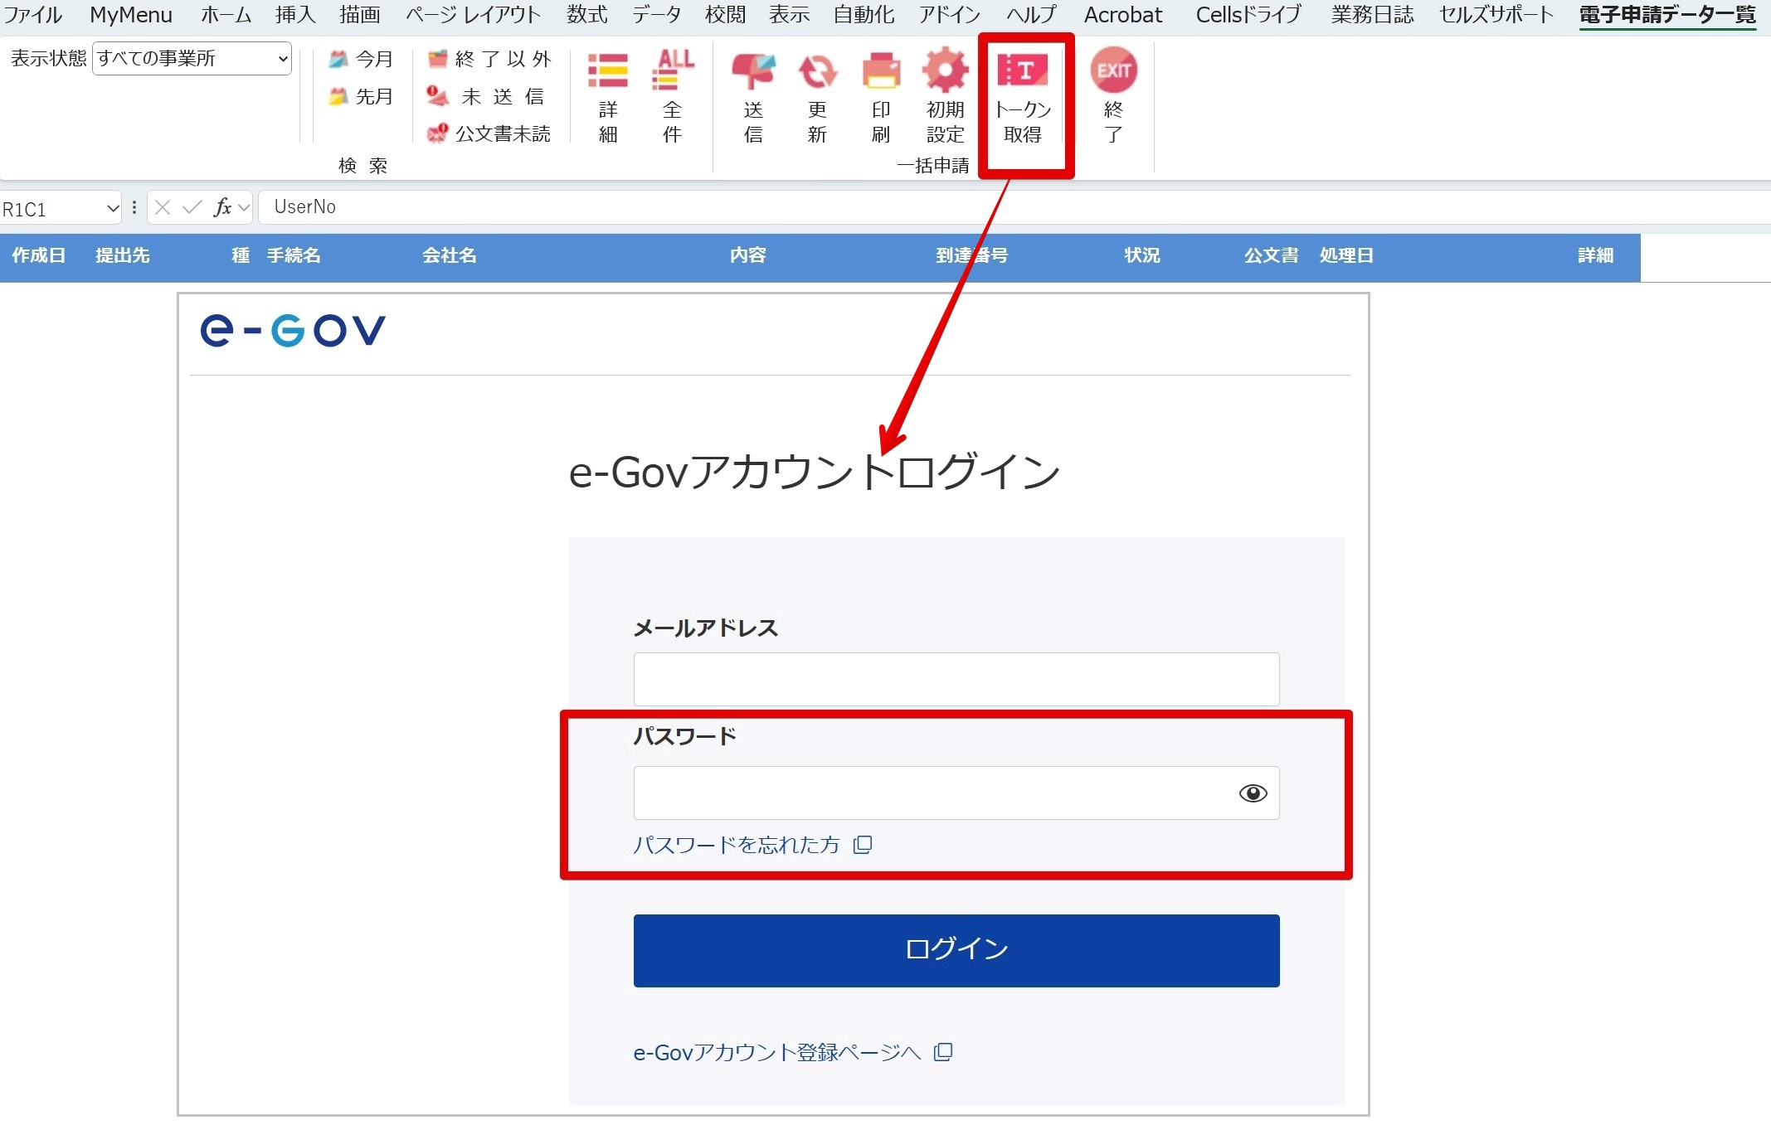Filter by 今月 in search group

(362, 60)
